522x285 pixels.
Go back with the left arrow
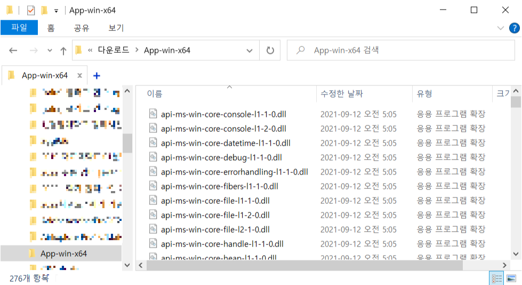[13, 51]
